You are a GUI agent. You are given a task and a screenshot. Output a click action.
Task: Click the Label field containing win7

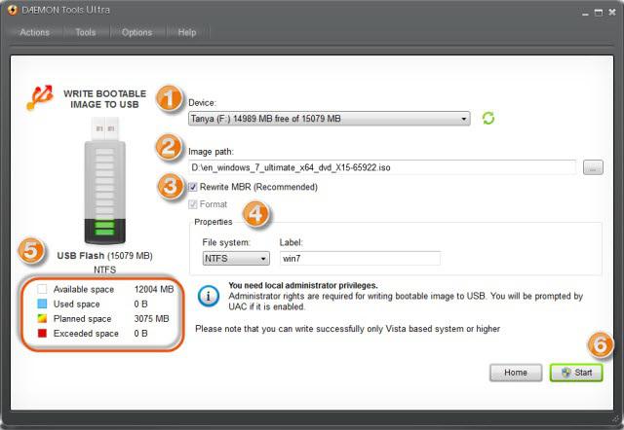tap(360, 259)
